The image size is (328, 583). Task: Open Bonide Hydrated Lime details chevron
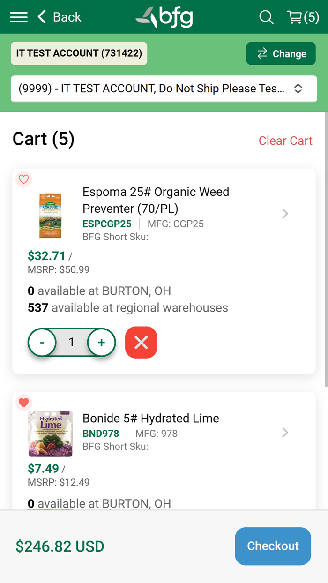(285, 433)
